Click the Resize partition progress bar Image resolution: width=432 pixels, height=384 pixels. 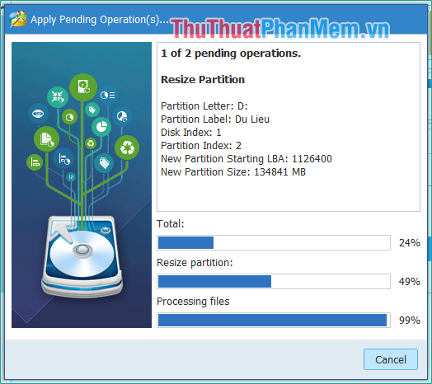tap(274, 281)
